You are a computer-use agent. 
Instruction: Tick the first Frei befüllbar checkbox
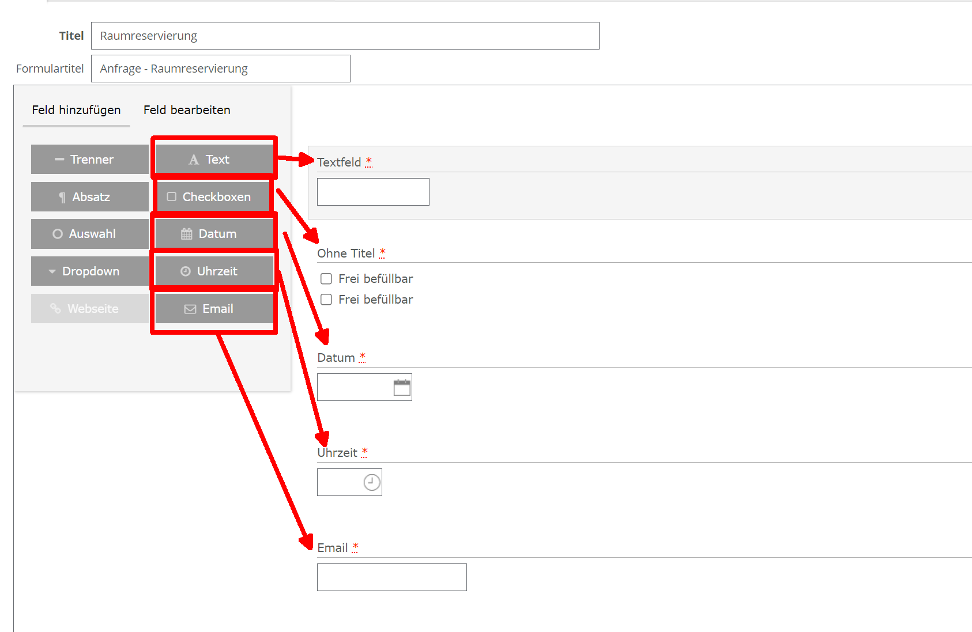(x=326, y=279)
